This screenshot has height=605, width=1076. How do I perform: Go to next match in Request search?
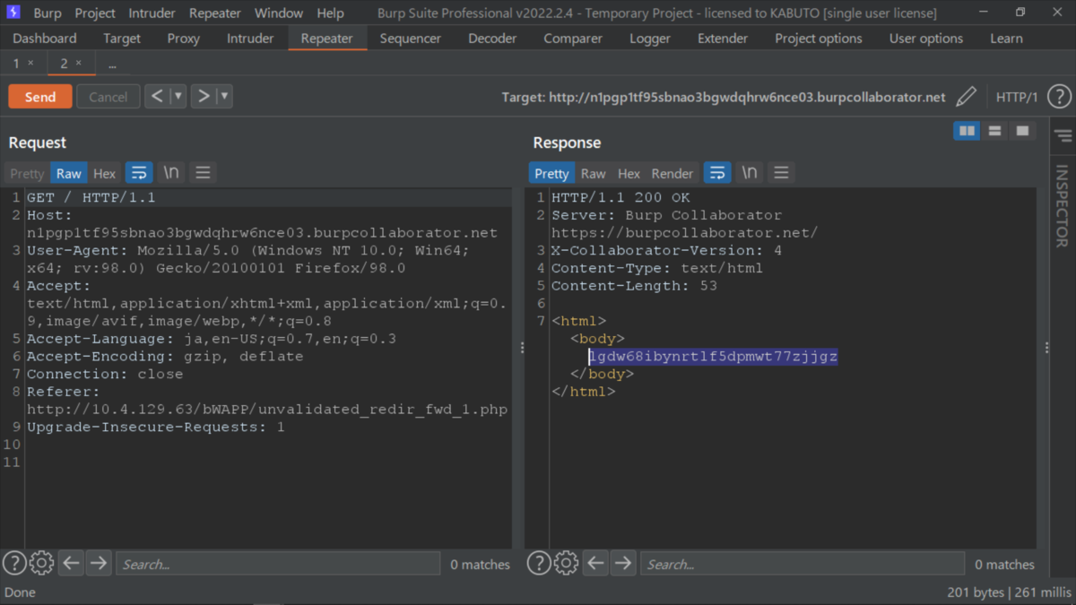point(99,564)
